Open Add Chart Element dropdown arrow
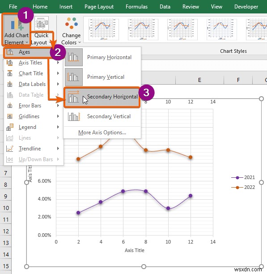Screen dimensions: 267x274 tap(27, 43)
